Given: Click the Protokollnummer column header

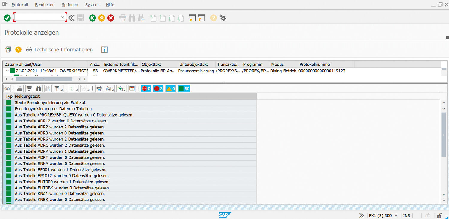Looking at the screenshot, I should pos(315,64).
